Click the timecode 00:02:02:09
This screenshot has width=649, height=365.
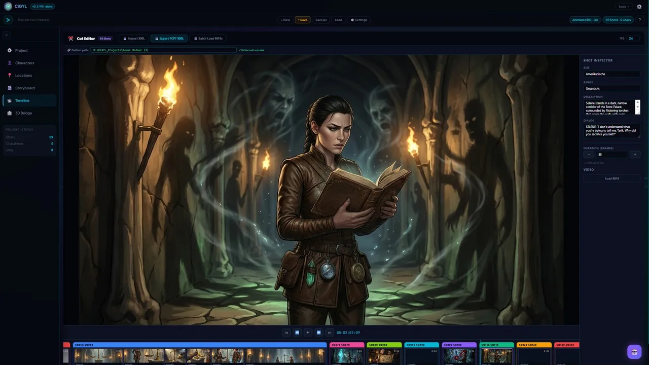[x=348, y=333]
